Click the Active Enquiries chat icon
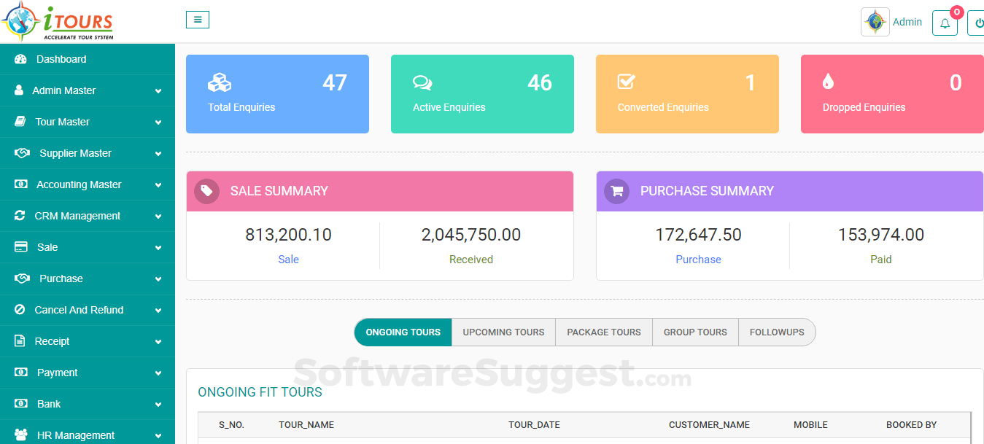Viewport: 984px width, 444px height. click(x=422, y=82)
